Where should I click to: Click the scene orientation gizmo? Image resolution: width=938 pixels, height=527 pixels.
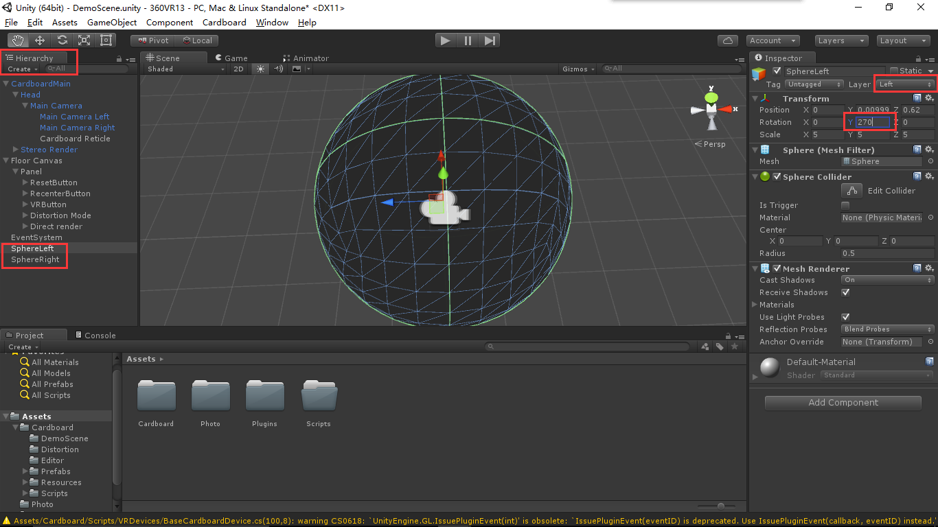pyautogui.click(x=711, y=108)
